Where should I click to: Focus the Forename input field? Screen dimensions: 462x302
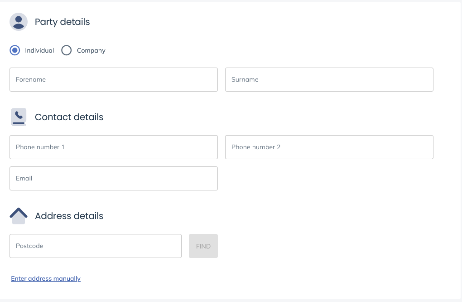click(114, 80)
